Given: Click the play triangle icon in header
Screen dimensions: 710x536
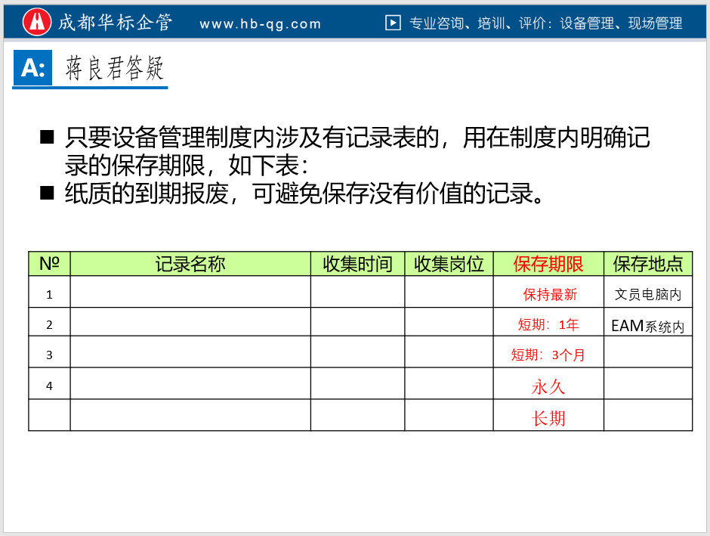Looking at the screenshot, I should [393, 23].
